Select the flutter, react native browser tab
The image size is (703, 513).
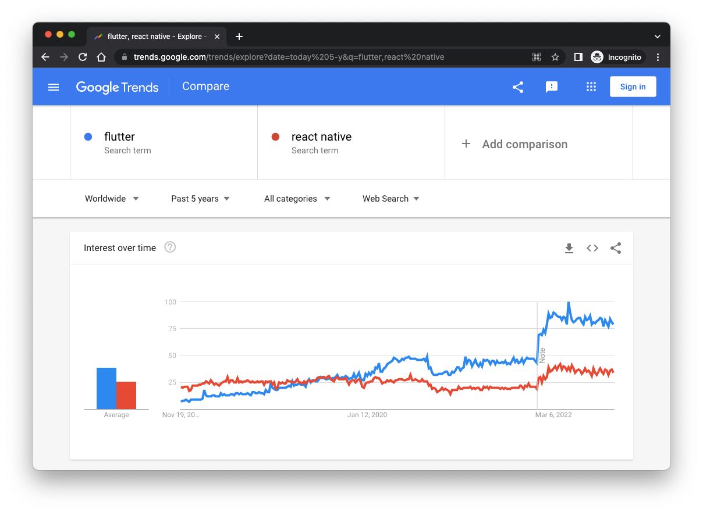(157, 37)
